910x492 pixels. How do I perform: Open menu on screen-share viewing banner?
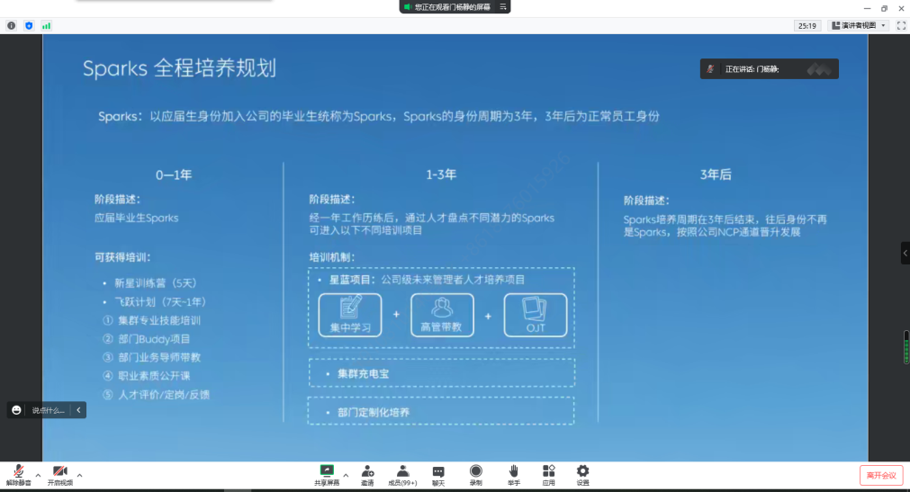pyautogui.click(x=503, y=6)
